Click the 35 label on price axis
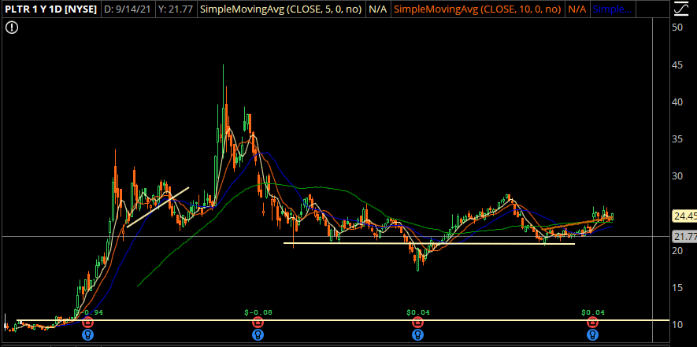Screen dimensions: 697x347 point(677,139)
